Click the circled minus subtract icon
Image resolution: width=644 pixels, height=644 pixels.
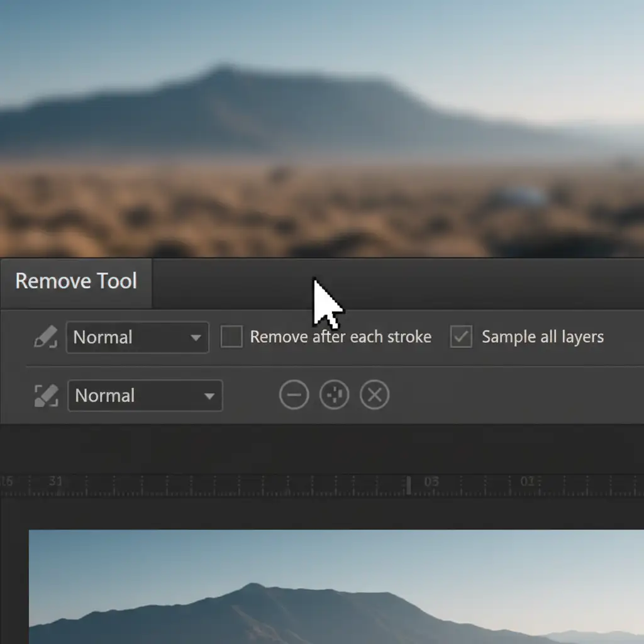click(294, 395)
